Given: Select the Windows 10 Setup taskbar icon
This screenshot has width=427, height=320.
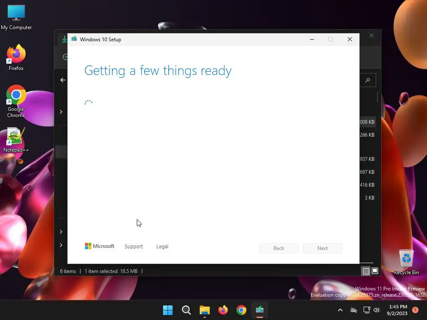Looking at the screenshot, I should pyautogui.click(x=260, y=310).
